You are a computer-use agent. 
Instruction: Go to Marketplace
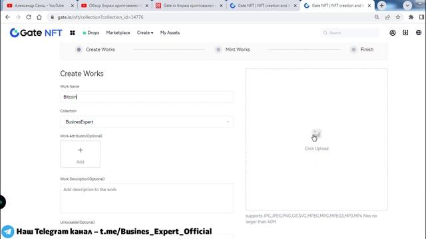(x=118, y=33)
